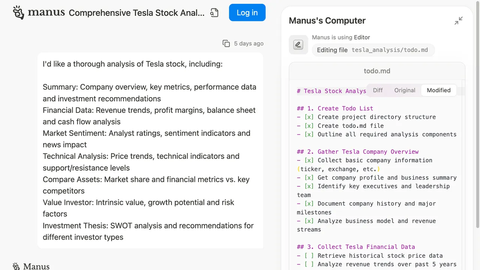
Task: Click the "Manus" sender name below the message
Action: click(36, 266)
